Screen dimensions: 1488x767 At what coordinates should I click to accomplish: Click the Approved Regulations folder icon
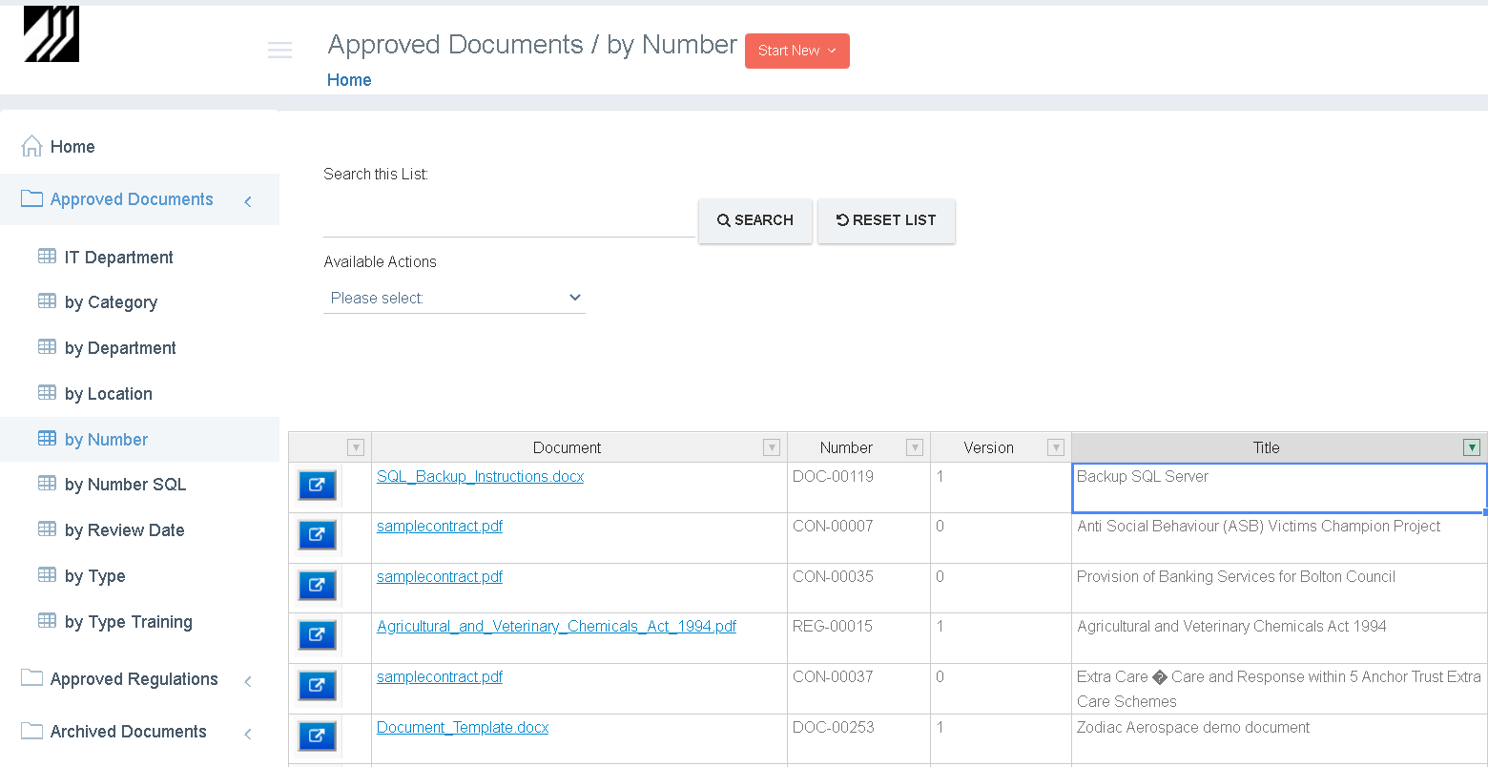pos(31,677)
